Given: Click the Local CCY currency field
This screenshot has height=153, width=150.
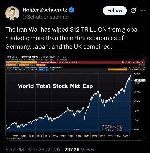Looking at the screenshot, I should [41, 65].
